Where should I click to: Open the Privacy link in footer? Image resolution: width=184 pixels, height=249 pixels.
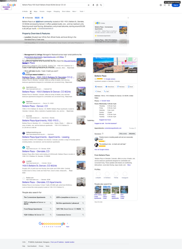point(41,246)
